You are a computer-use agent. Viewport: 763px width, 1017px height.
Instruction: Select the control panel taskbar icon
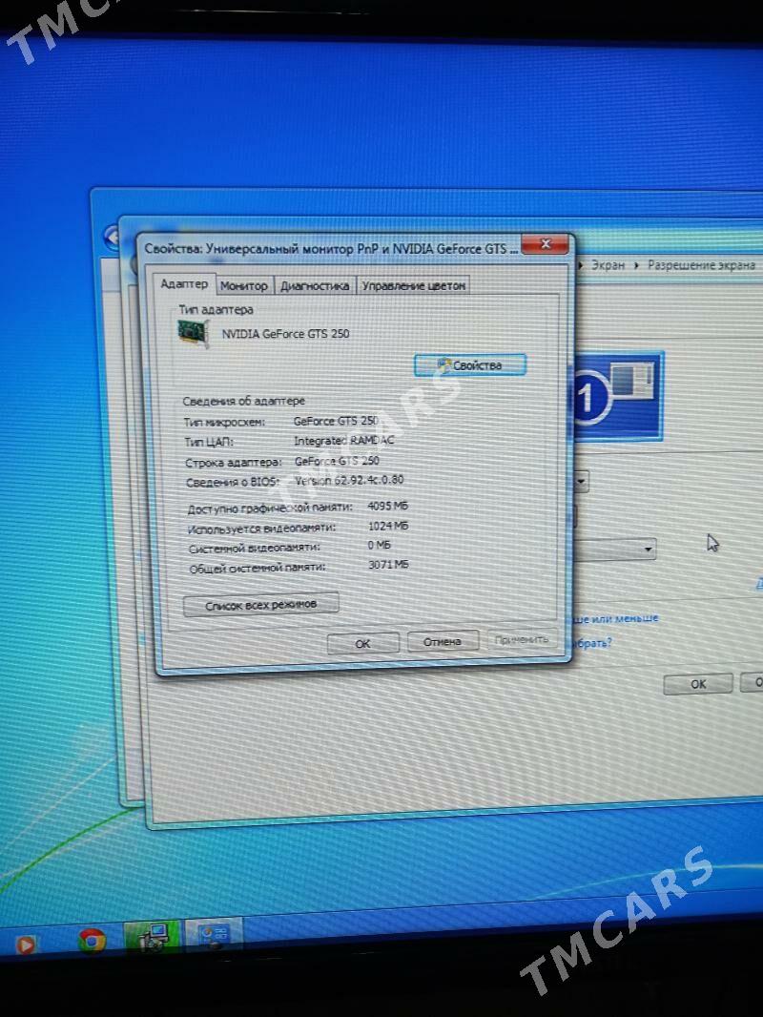[x=214, y=935]
